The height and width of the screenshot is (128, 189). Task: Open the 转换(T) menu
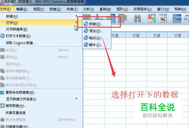click(72, 9)
